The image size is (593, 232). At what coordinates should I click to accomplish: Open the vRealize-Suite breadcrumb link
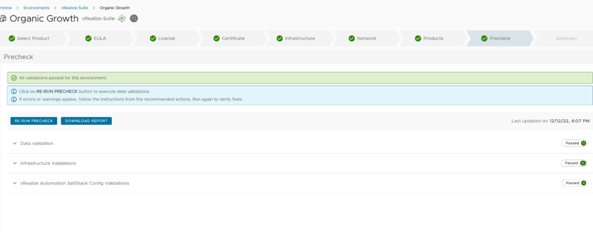[75, 8]
